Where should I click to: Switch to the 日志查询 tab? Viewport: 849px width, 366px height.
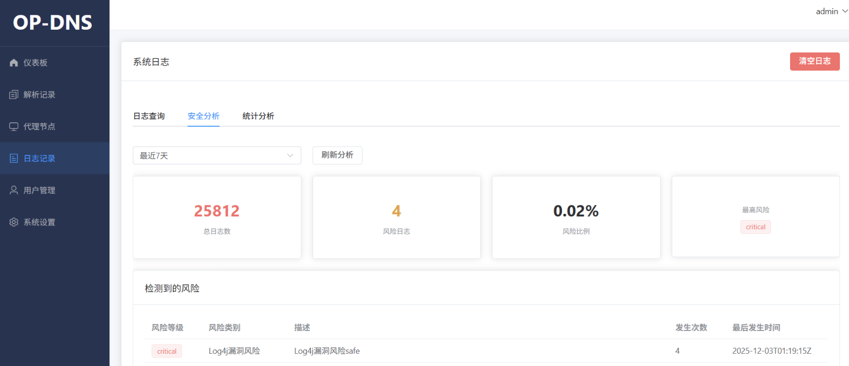149,116
